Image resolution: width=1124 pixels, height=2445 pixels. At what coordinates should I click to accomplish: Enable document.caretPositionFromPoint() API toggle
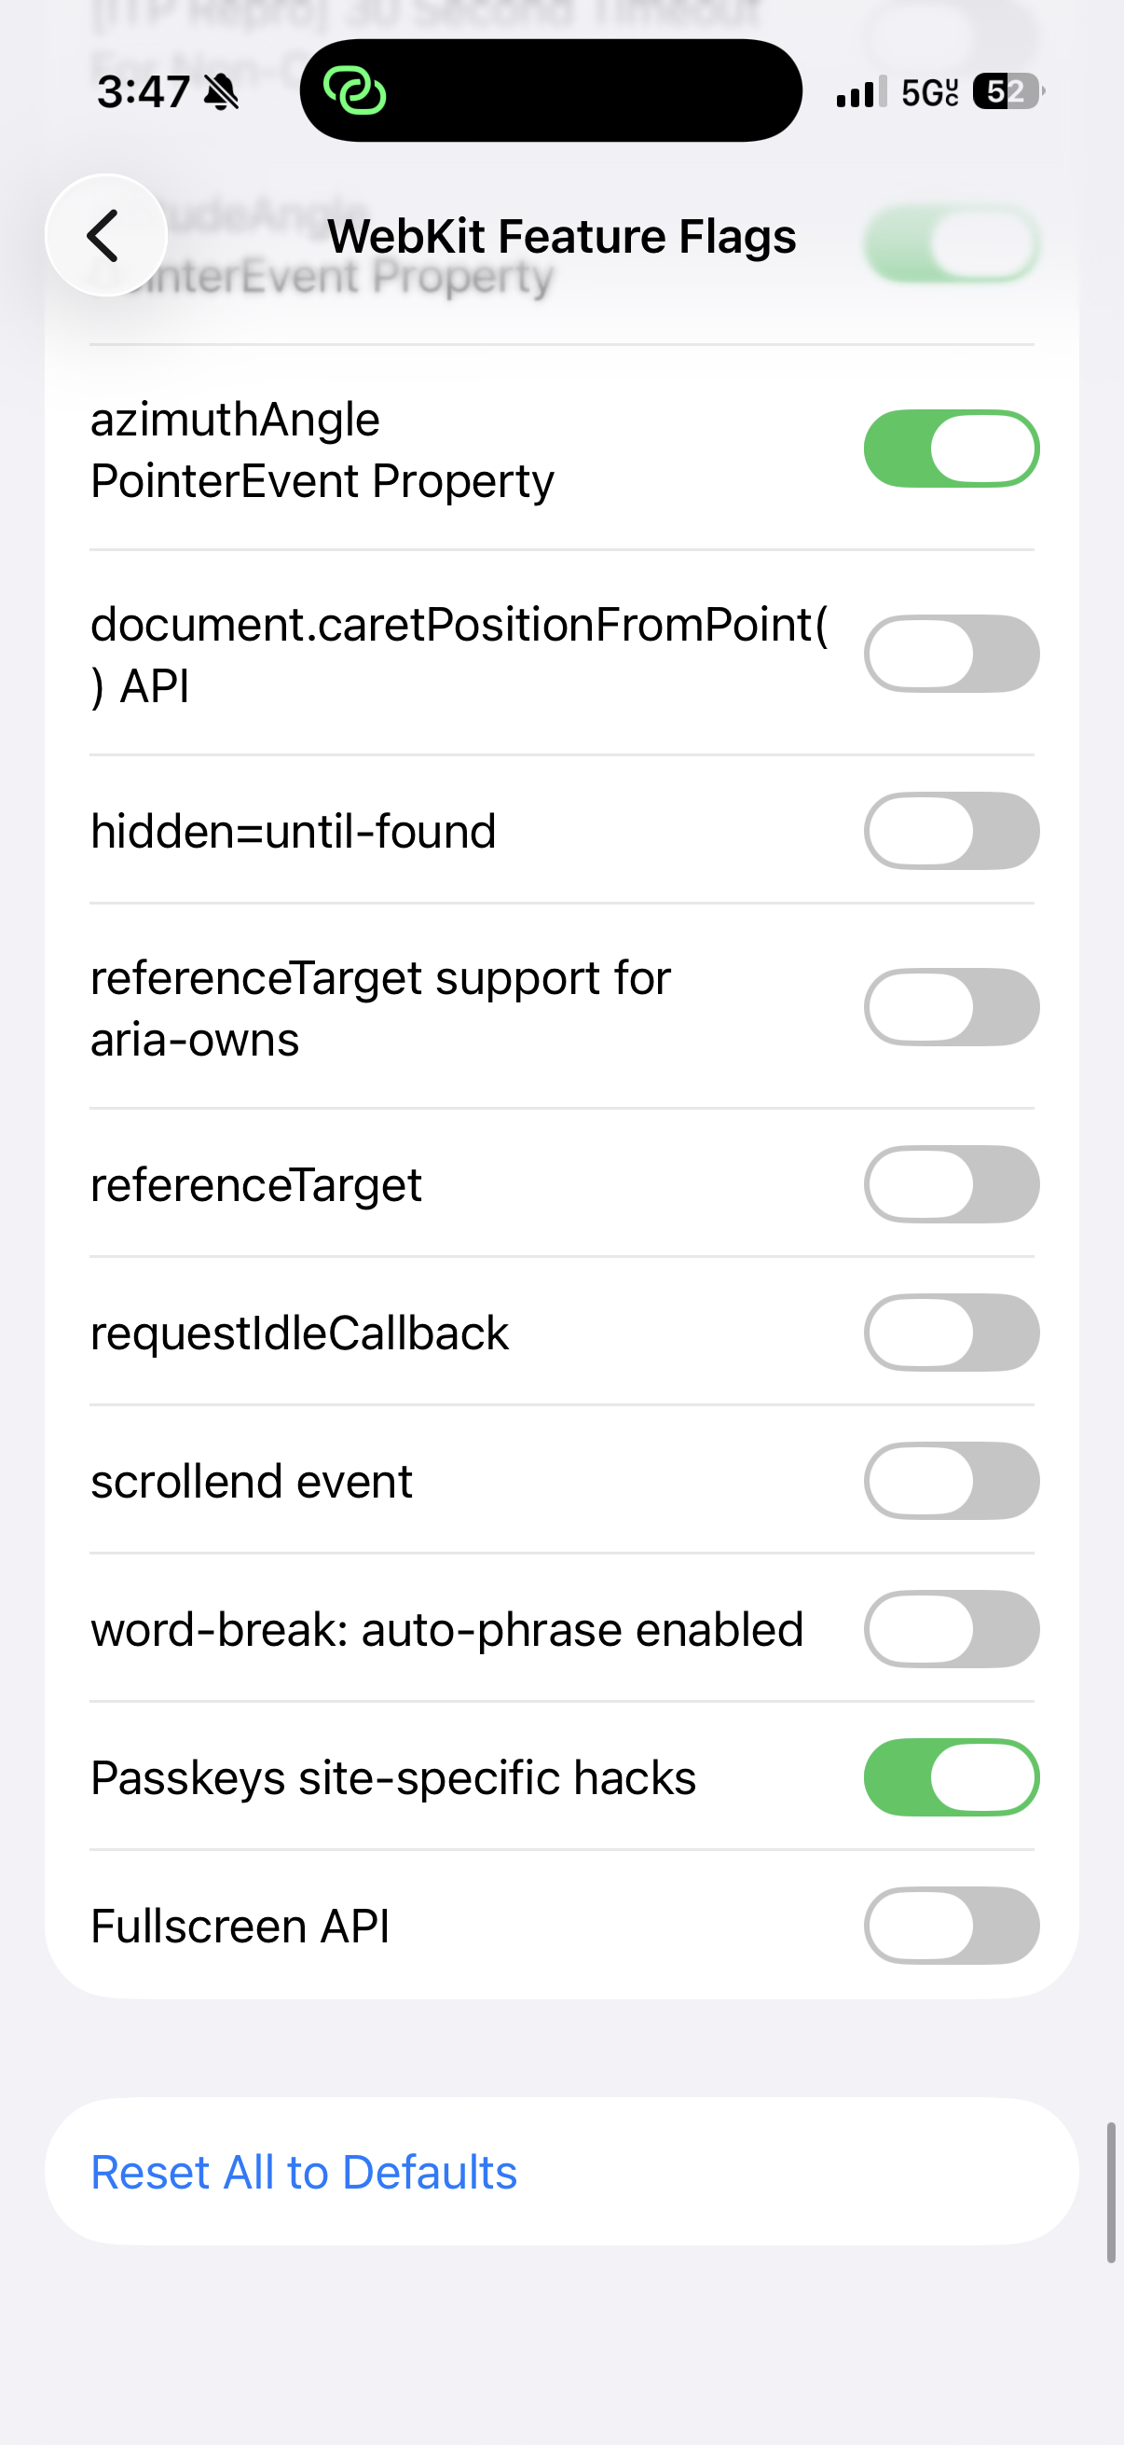(x=952, y=654)
